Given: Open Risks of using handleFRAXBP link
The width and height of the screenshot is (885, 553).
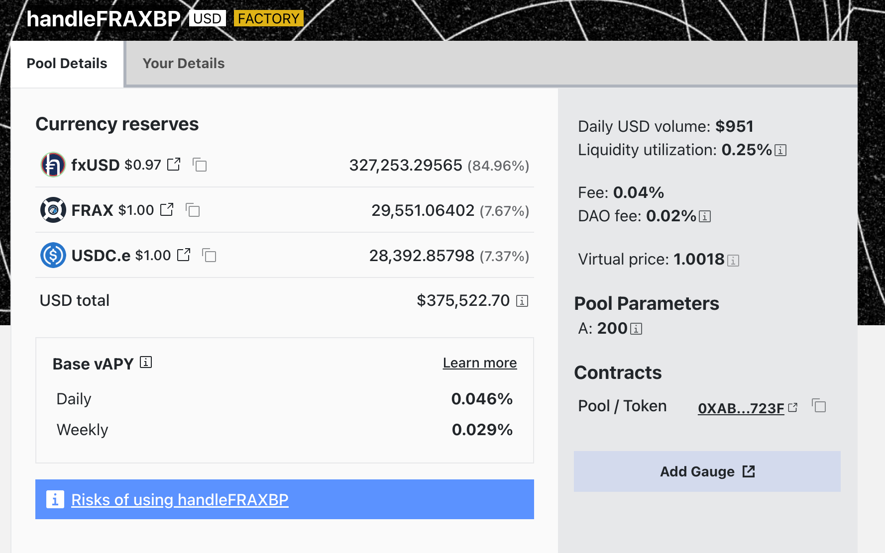Looking at the screenshot, I should click(x=180, y=500).
